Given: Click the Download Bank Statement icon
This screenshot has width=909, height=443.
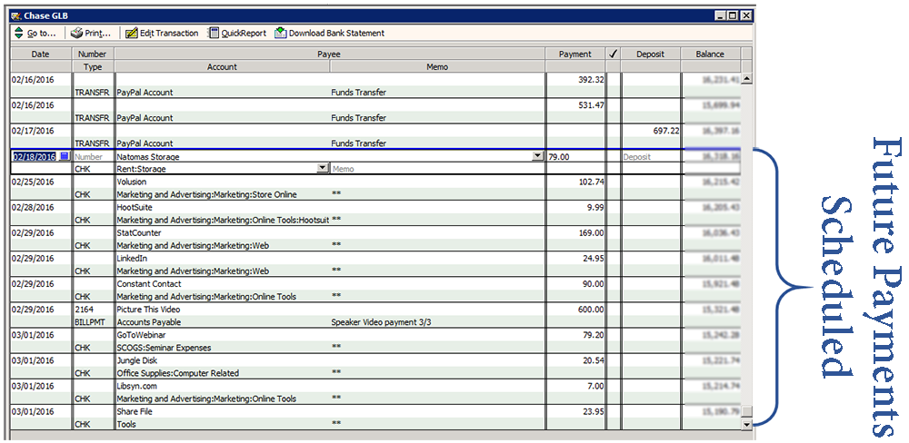Looking at the screenshot, I should click(x=281, y=33).
